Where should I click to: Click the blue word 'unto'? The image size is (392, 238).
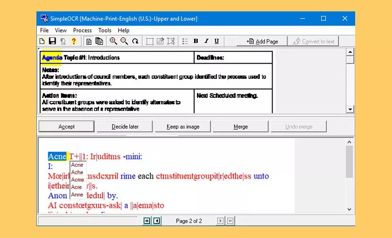261,176
